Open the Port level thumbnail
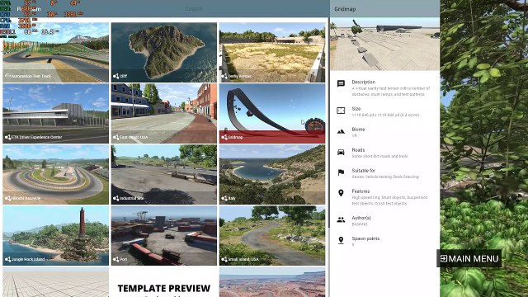The image size is (528, 297). pyautogui.click(x=164, y=235)
